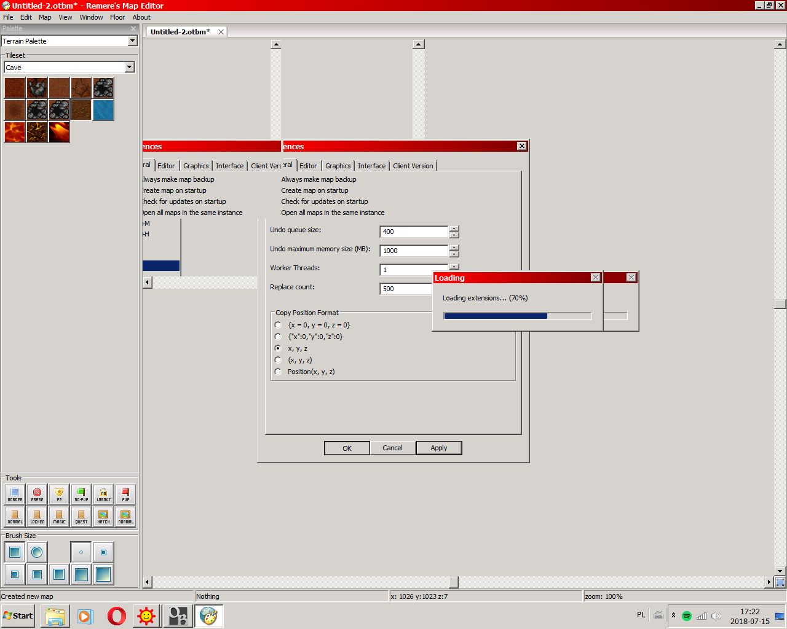Select the Hatch window tool
787x629 pixels.
tap(103, 517)
